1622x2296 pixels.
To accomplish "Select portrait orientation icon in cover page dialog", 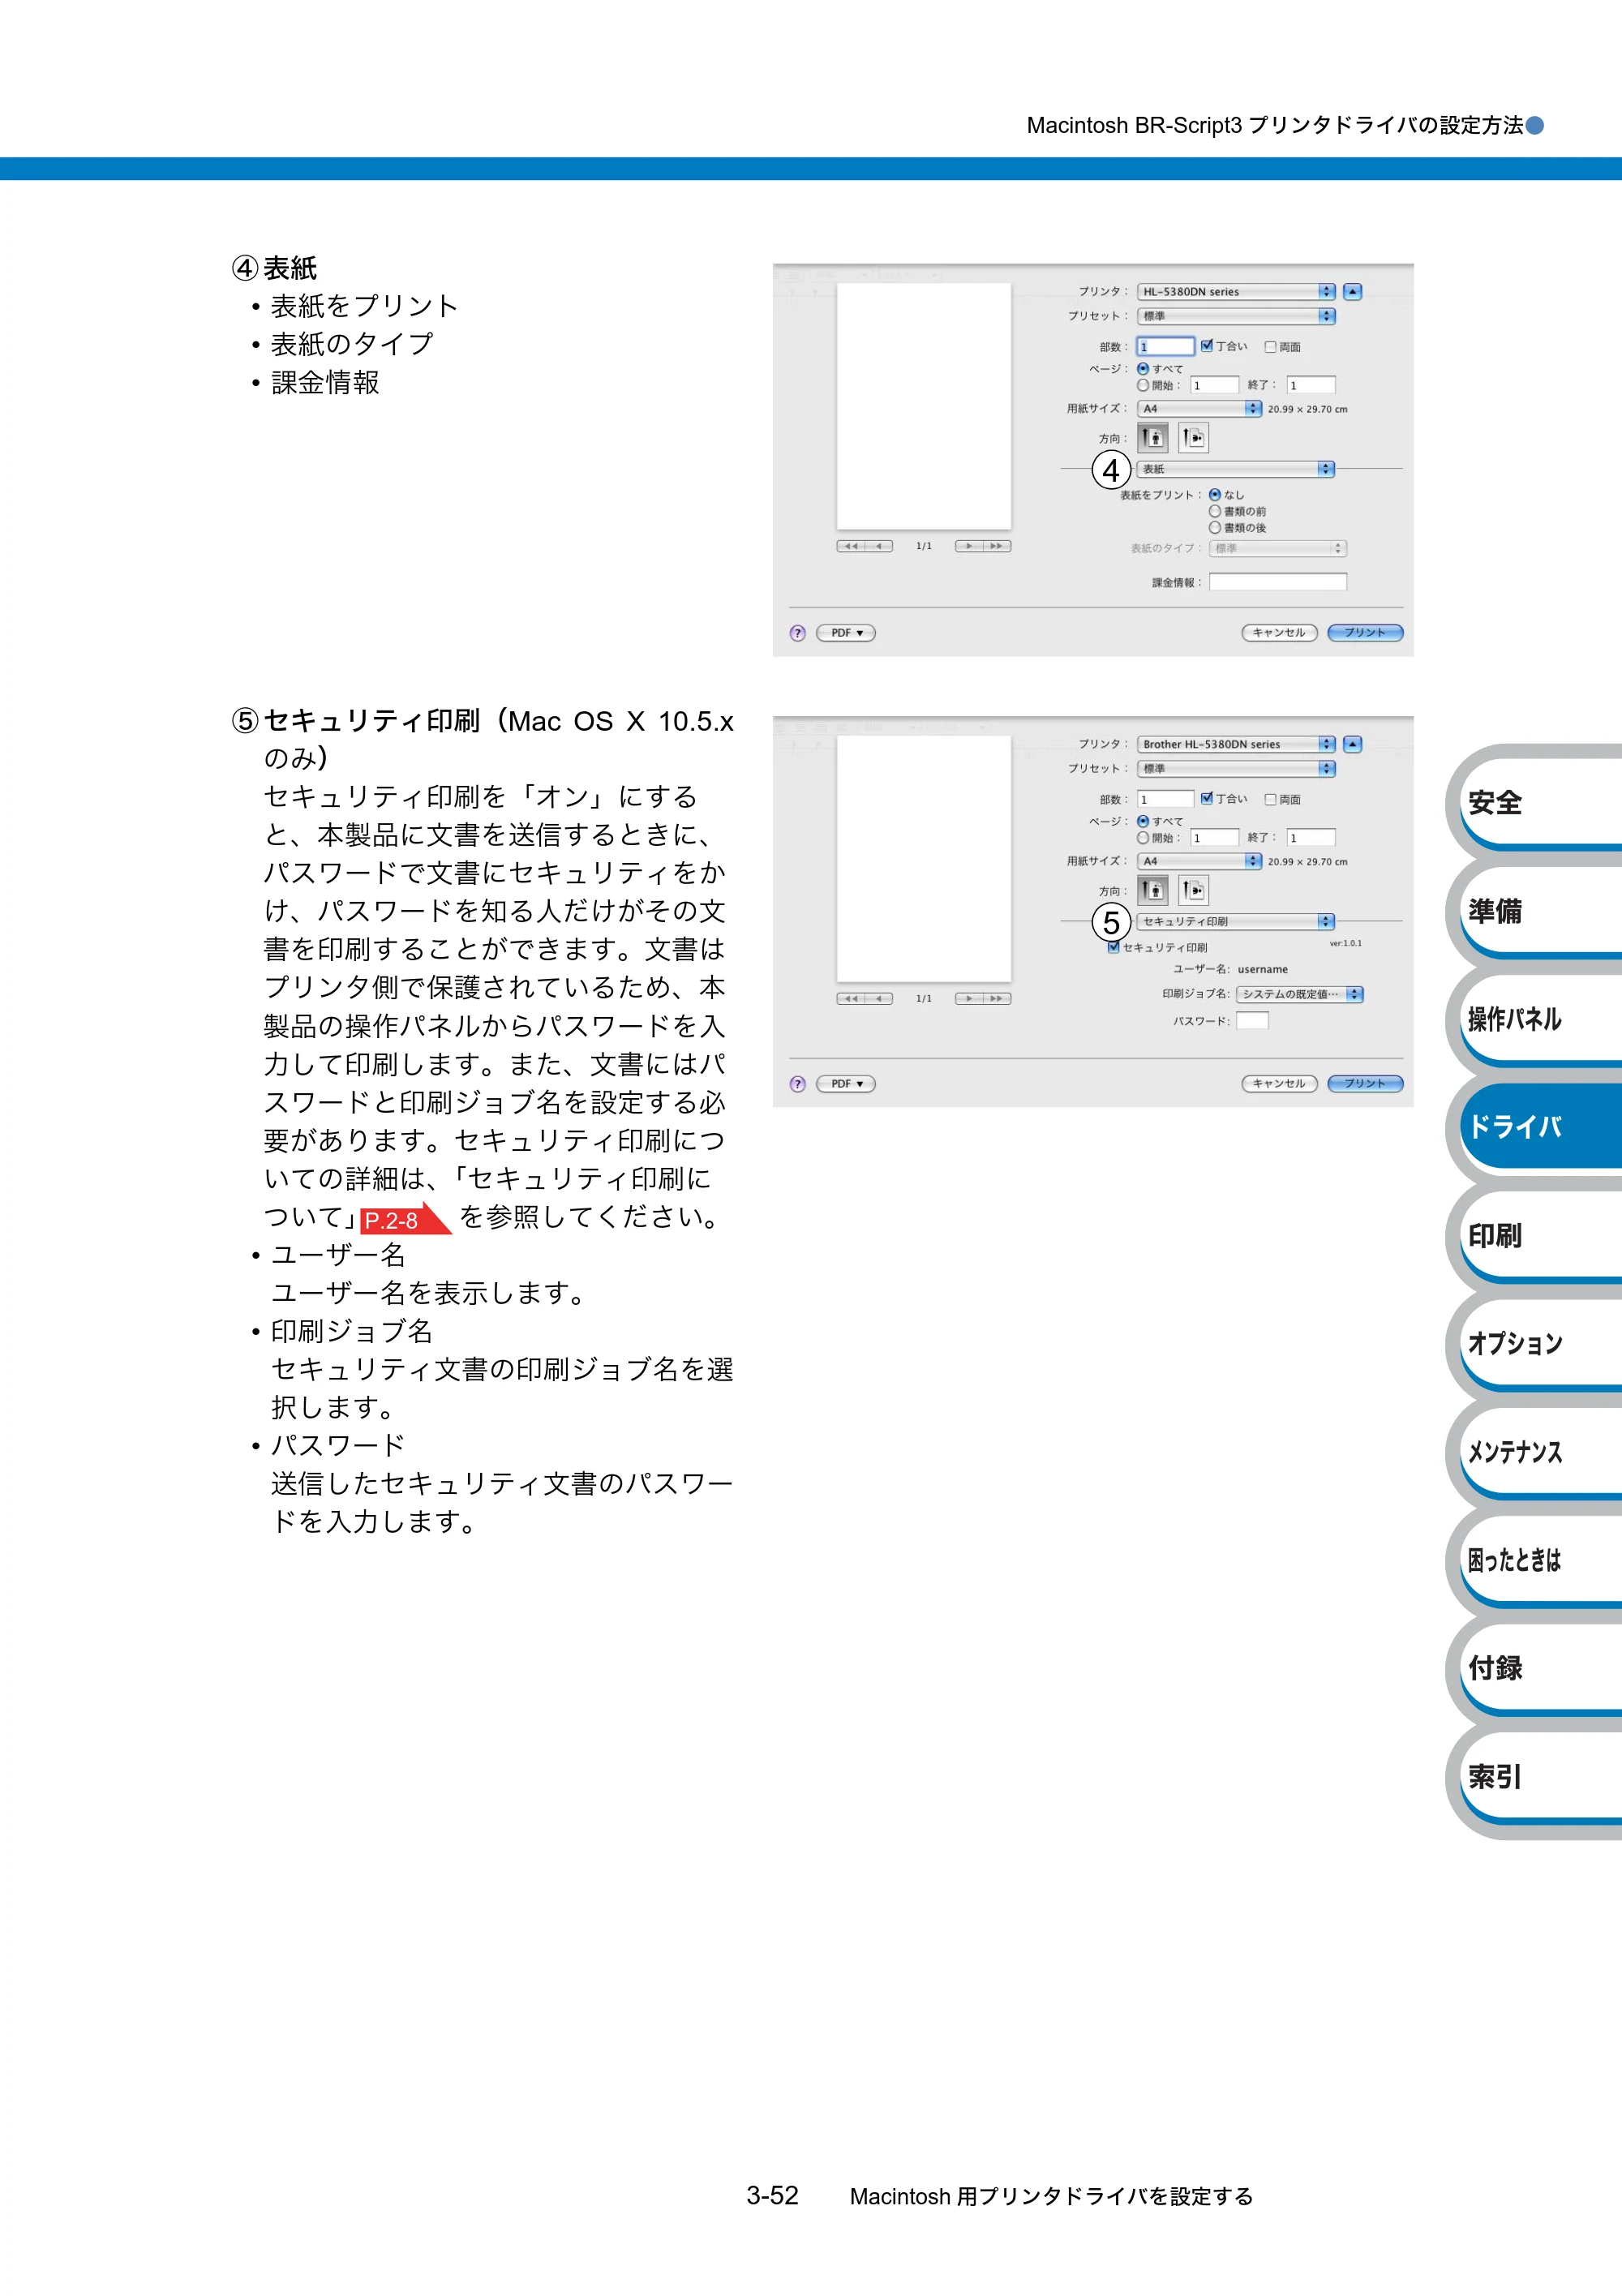I will pyautogui.click(x=1153, y=437).
